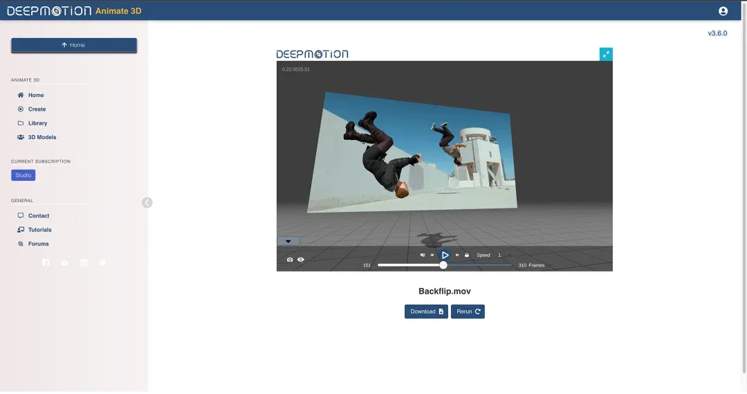Image resolution: width=747 pixels, height=394 pixels.
Task: Toggle the lock icon in playback bar
Action: [467, 256]
